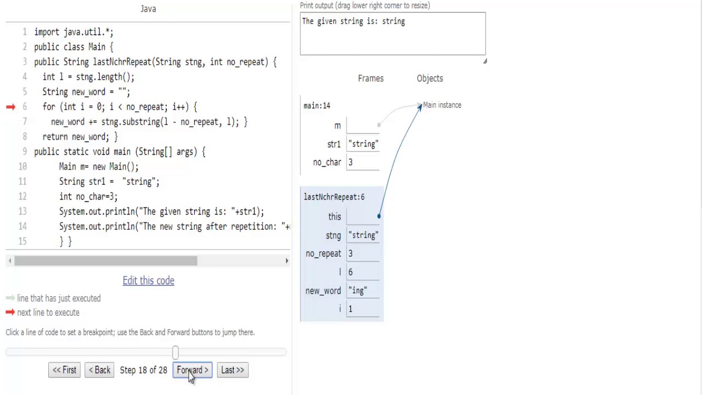Click the no_repeat value 3 in lastNchrRepeat
Viewport: 702px width, 395px height.
(x=350, y=253)
